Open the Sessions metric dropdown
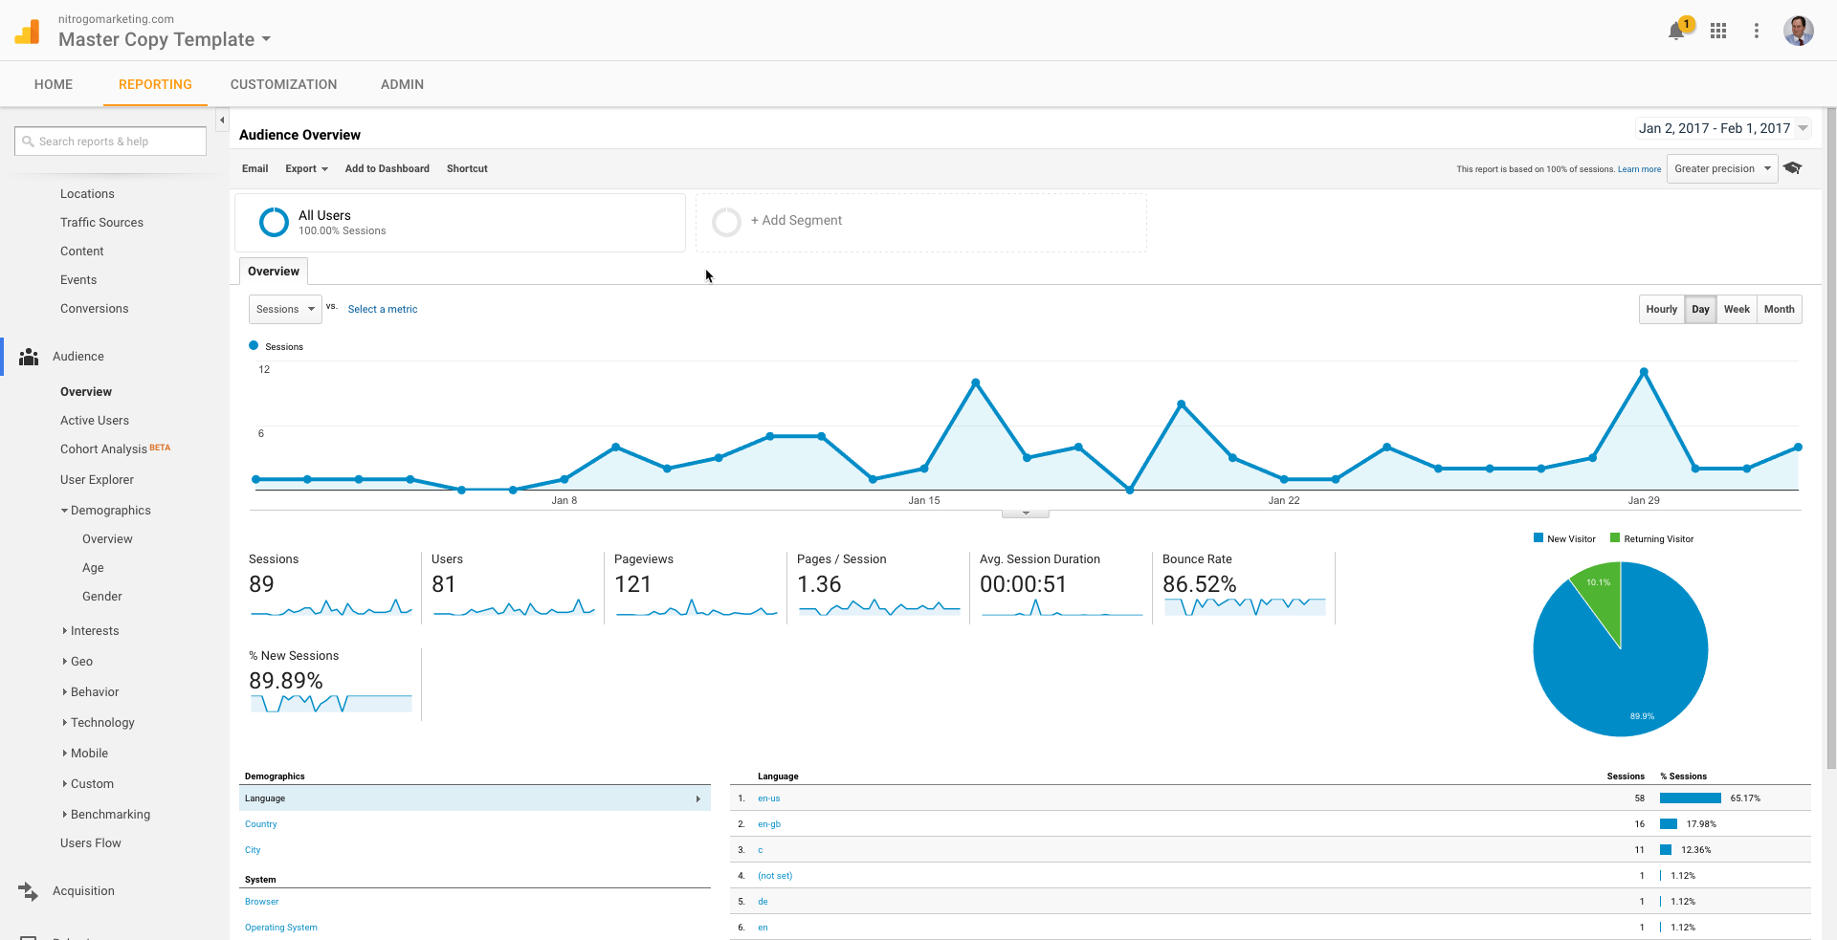This screenshot has width=1837, height=940. [285, 309]
